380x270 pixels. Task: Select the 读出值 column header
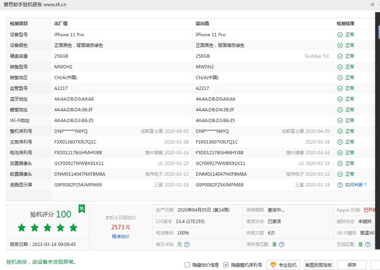point(203,24)
